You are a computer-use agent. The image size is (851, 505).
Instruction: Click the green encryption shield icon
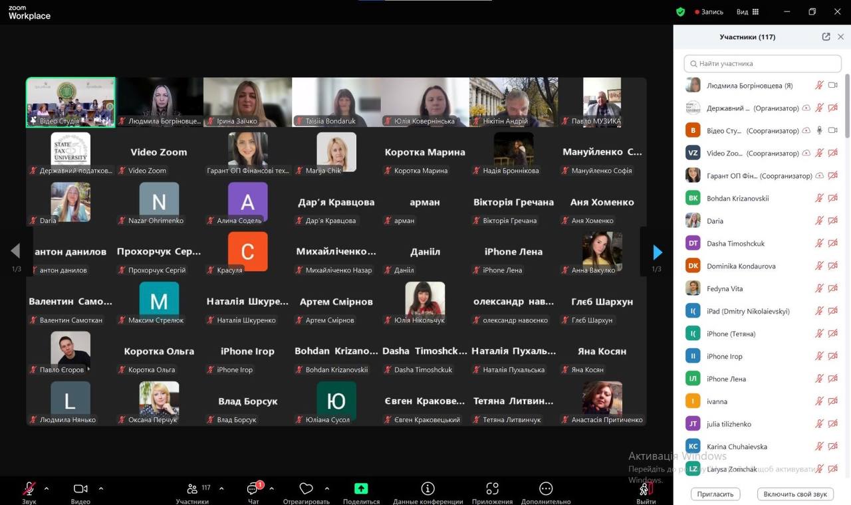pyautogui.click(x=680, y=12)
